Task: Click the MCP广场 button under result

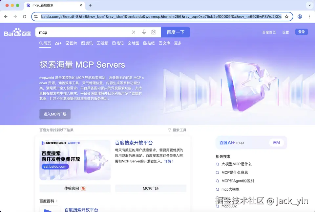Action: pyautogui.click(x=151, y=188)
